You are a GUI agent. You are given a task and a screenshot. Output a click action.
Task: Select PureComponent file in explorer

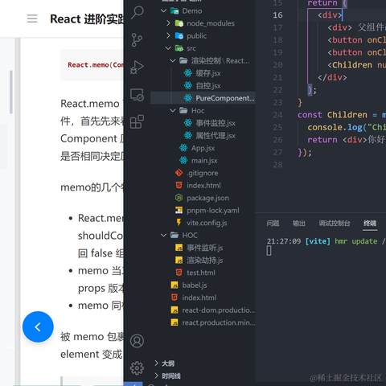[203, 98]
